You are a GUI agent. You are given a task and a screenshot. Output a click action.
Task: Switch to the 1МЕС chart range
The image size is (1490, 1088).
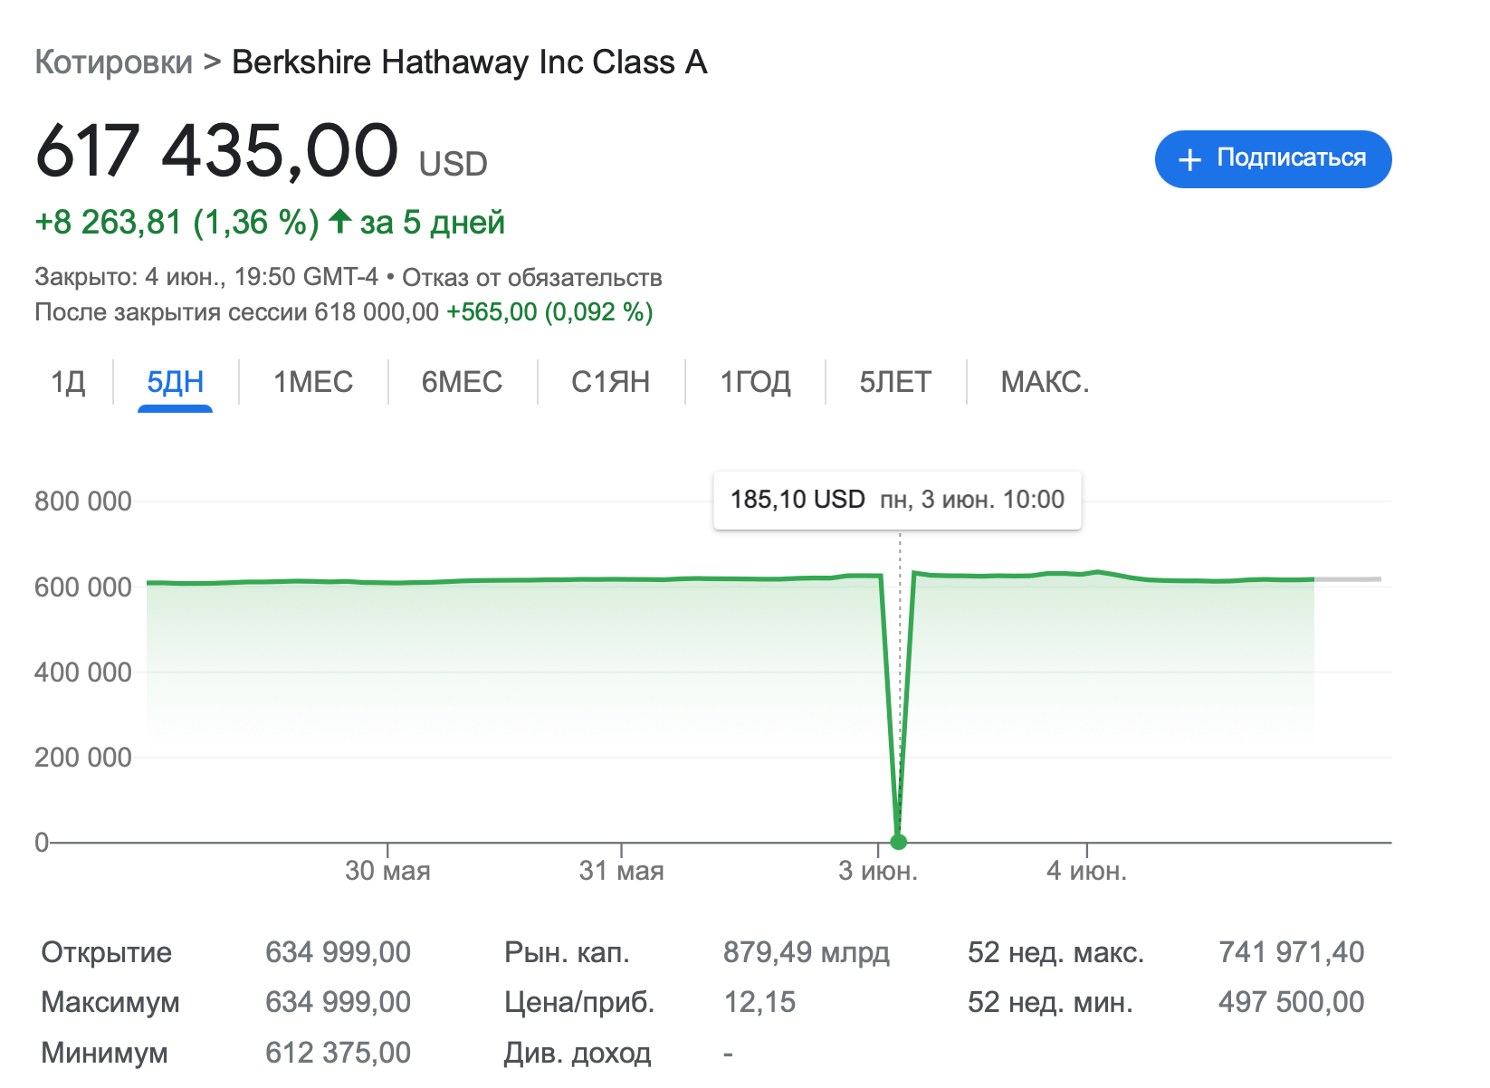coord(313,382)
